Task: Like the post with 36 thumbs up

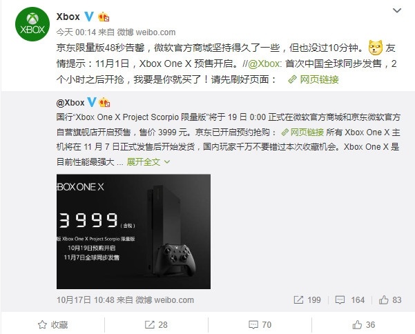Action: pyautogui.click(x=364, y=325)
